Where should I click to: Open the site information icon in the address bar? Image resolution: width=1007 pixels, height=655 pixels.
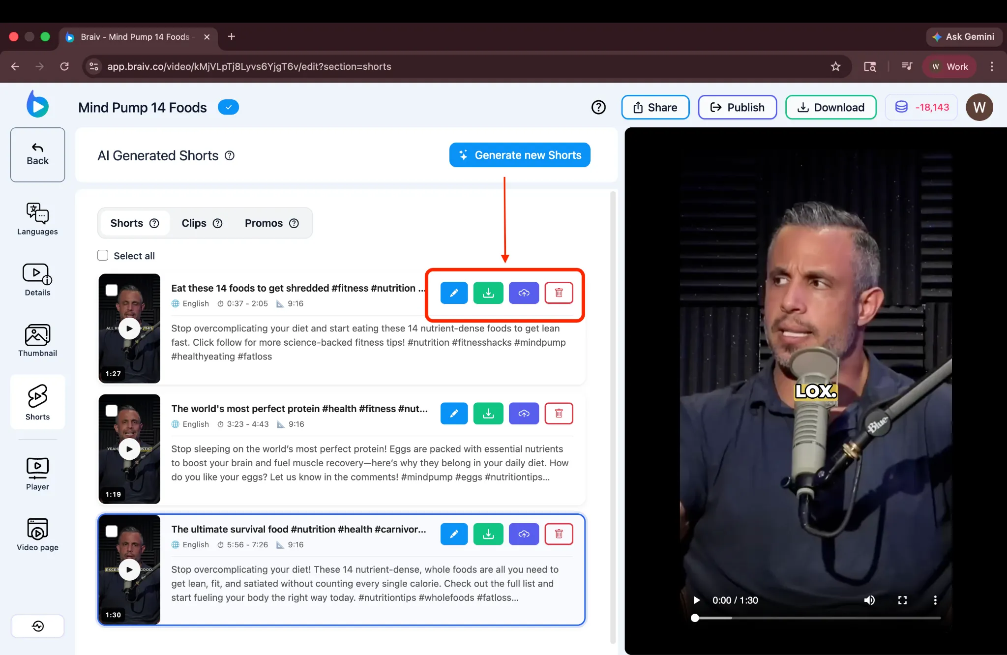click(x=93, y=66)
